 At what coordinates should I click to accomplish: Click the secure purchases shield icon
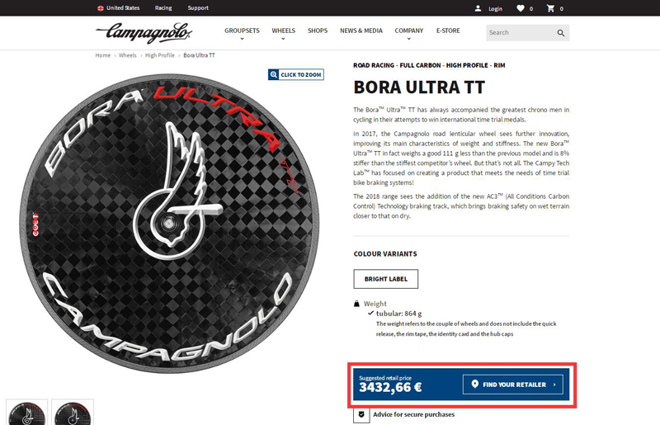(x=361, y=415)
